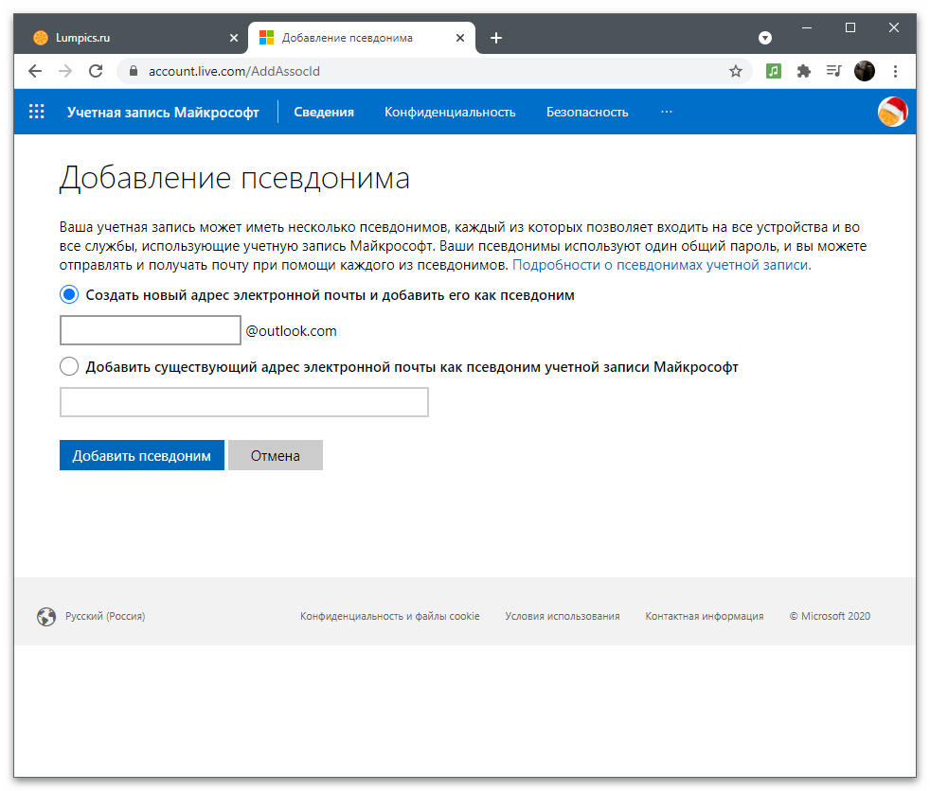Click the © Microsoft 2020 text
930x791 pixels.
(x=830, y=616)
